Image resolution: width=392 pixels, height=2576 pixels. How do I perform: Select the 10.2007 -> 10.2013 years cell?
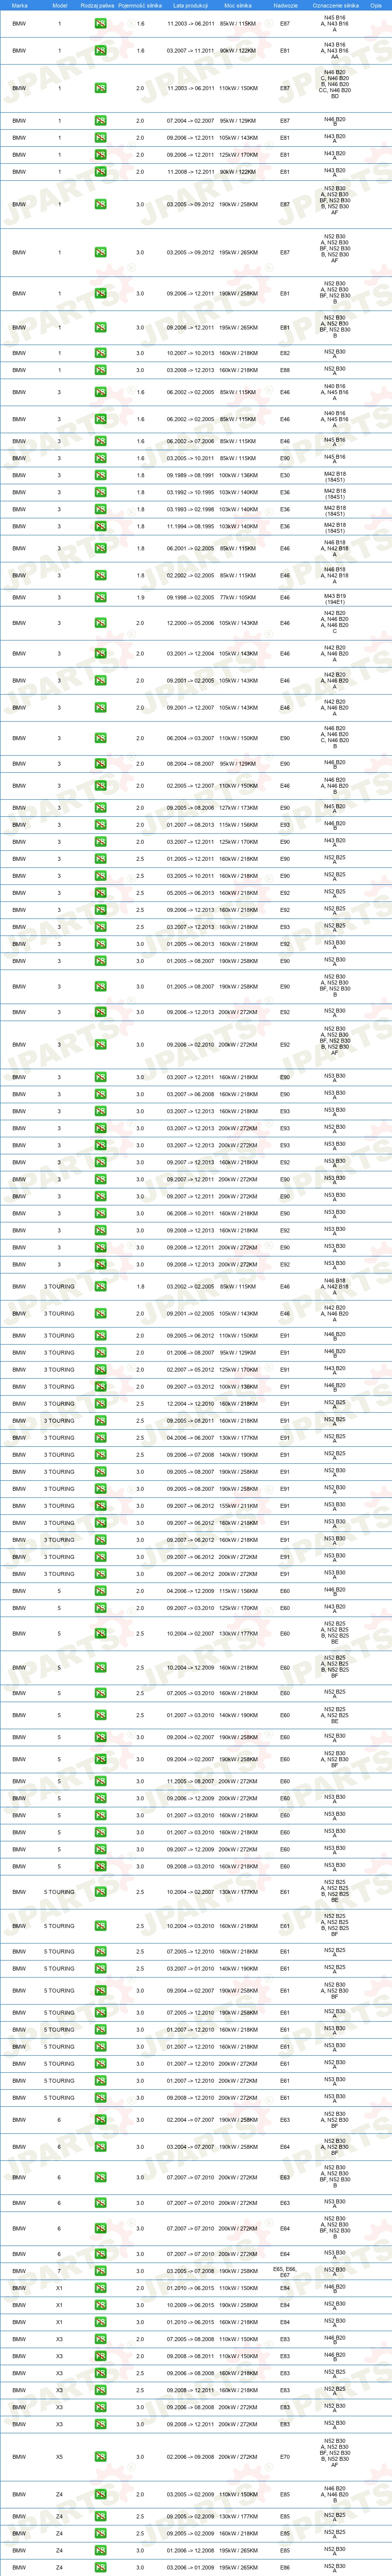click(x=191, y=353)
